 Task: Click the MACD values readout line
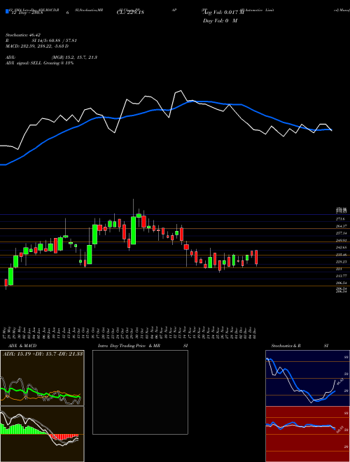[x=37, y=46]
